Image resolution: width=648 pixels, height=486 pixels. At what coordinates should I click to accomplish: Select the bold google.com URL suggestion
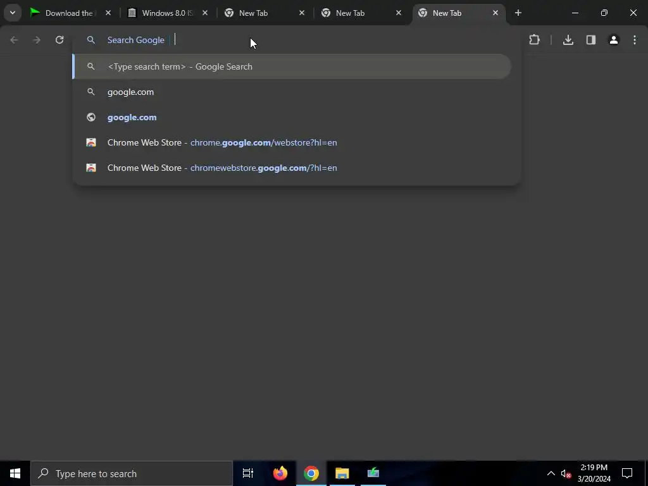[x=292, y=117]
